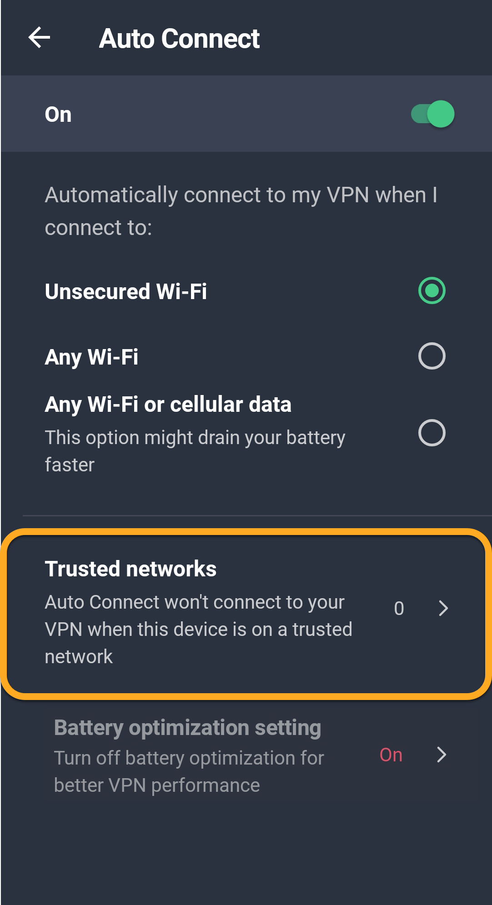Tap the Trusted networks description text
Viewport: 492px width, 905px height.
[198, 629]
